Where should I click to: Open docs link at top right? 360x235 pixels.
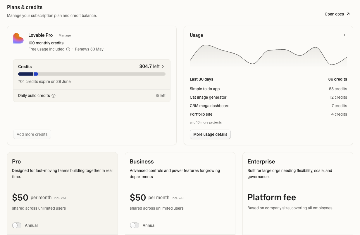click(x=337, y=14)
